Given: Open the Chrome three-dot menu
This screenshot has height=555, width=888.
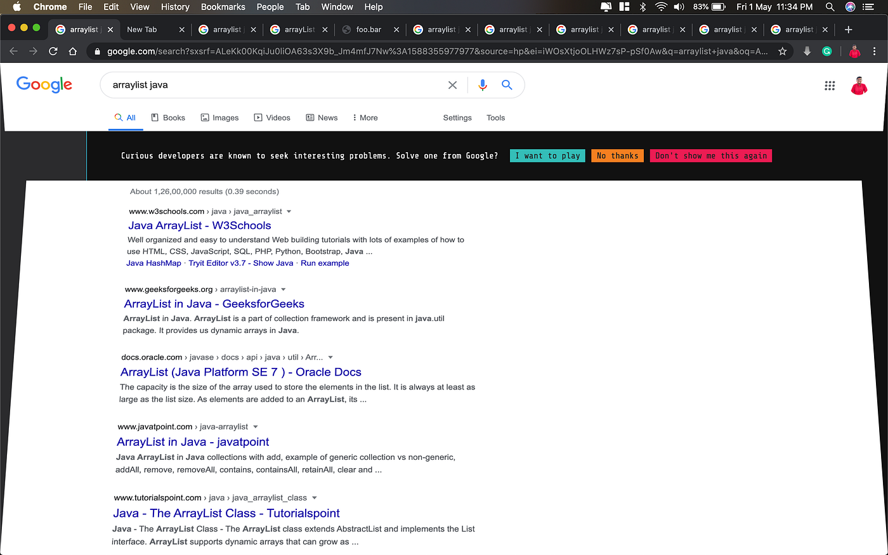Looking at the screenshot, I should [x=875, y=51].
